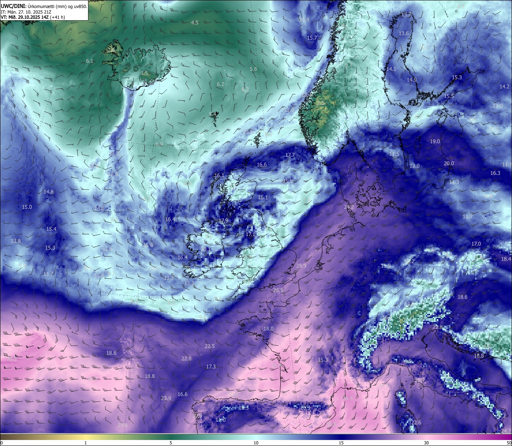Click the '30' tick on the color scale
Image resolution: width=512 pixels, height=446 pixels.
point(426,443)
